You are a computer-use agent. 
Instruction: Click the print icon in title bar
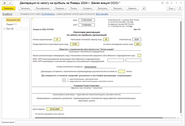[x=167, y=3]
